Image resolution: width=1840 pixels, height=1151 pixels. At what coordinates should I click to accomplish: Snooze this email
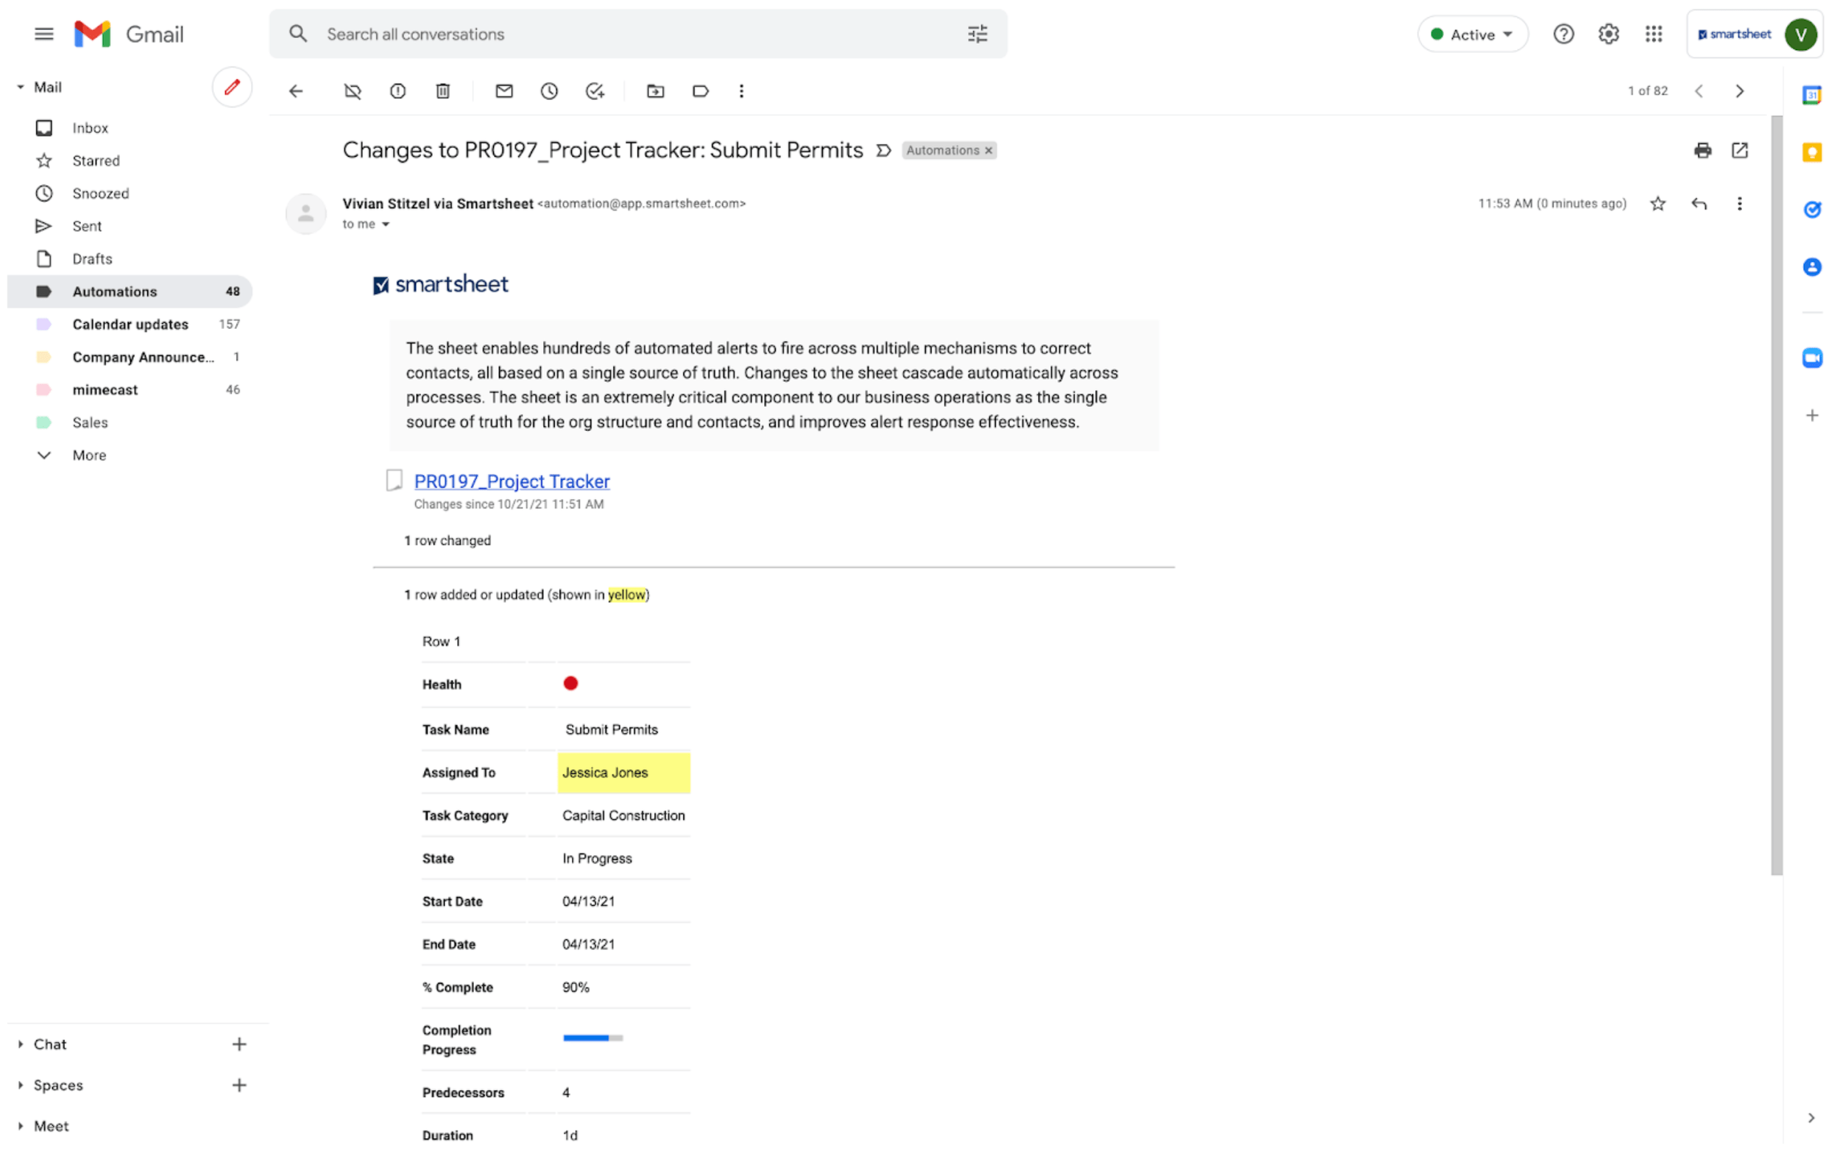(550, 91)
